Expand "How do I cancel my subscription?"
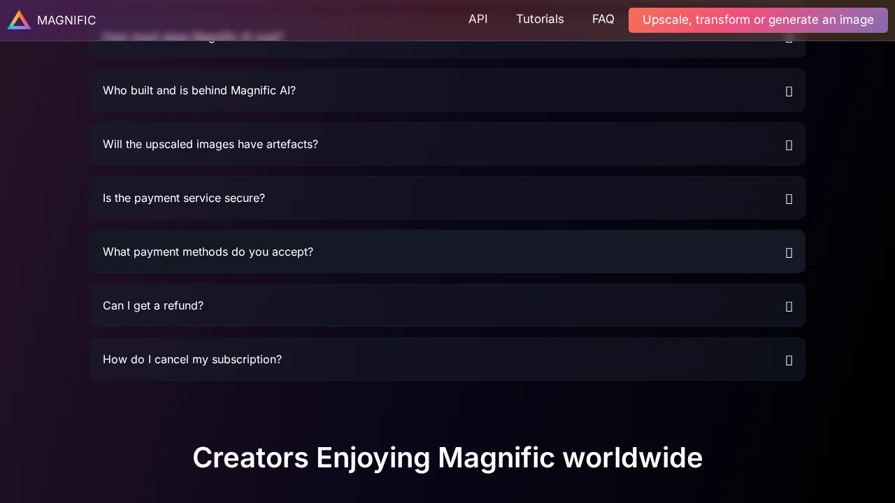 (447, 359)
